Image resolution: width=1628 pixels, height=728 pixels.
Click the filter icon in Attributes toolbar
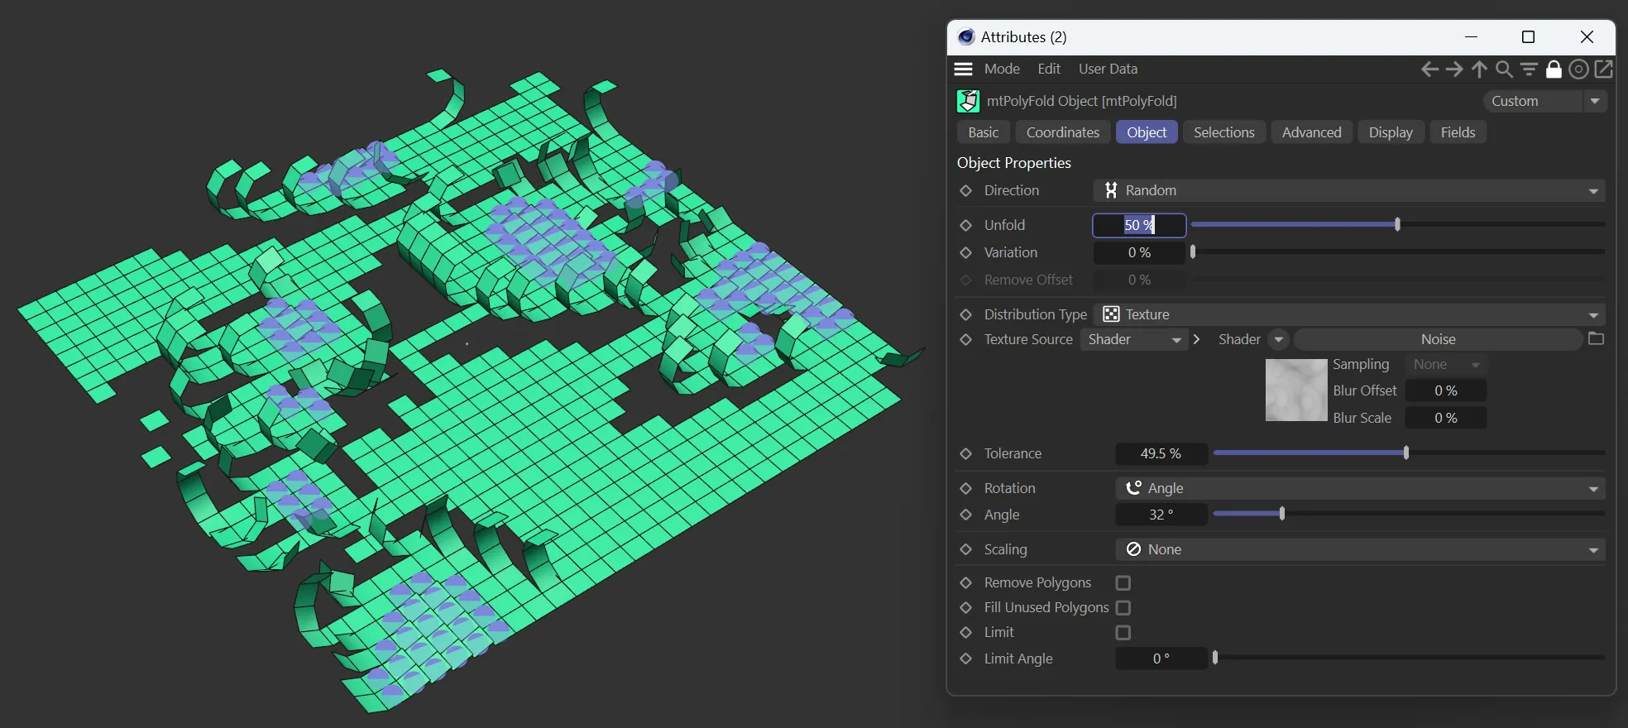pos(1529,69)
